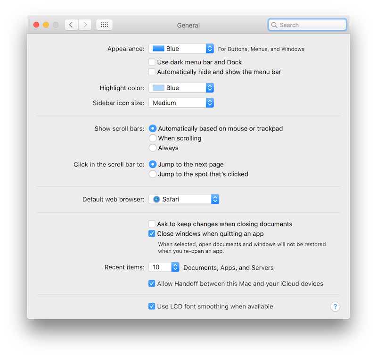This screenshot has height=358, width=377.
Task: Uncheck Allow Handoff with iCloud devices
Action: pos(152,283)
